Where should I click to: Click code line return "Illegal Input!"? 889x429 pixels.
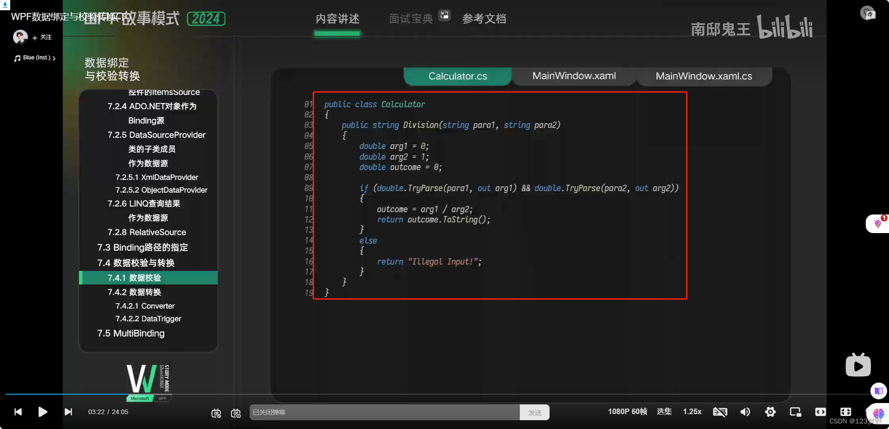point(429,262)
